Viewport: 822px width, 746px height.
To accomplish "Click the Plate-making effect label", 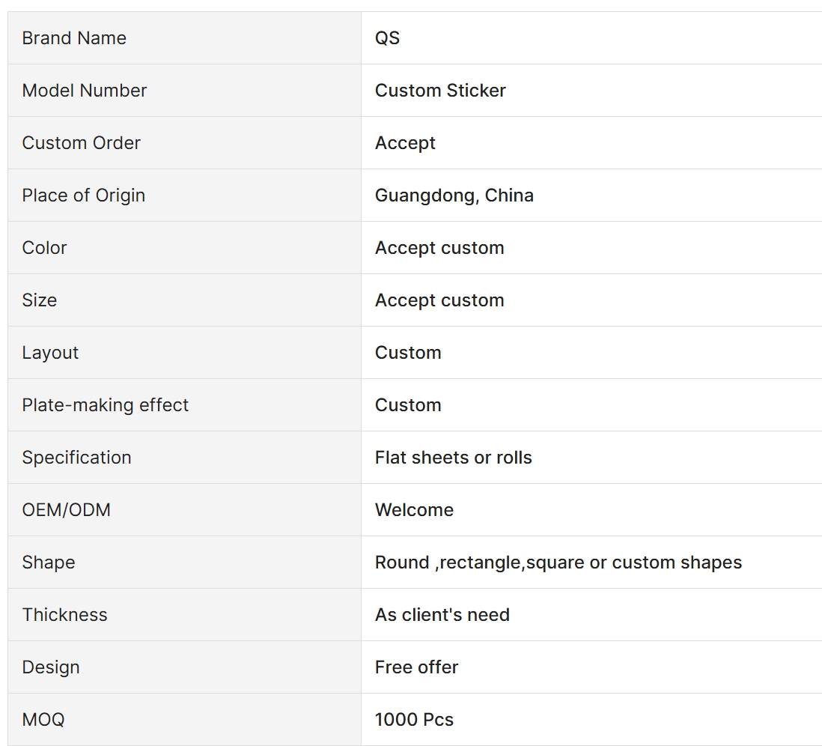I will point(105,405).
